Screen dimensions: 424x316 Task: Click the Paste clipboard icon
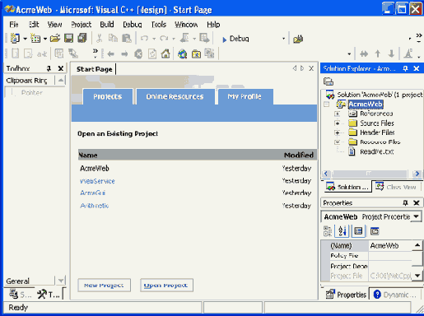pyautogui.click(x=127, y=38)
